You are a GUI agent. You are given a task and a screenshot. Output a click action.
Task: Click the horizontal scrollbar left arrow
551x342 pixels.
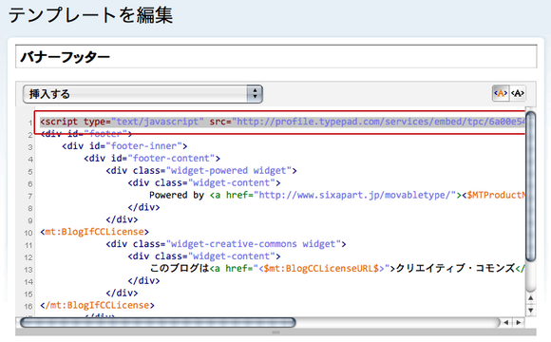coord(505,322)
